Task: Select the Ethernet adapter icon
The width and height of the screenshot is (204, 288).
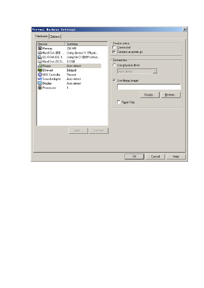Action: pyautogui.click(x=40, y=70)
